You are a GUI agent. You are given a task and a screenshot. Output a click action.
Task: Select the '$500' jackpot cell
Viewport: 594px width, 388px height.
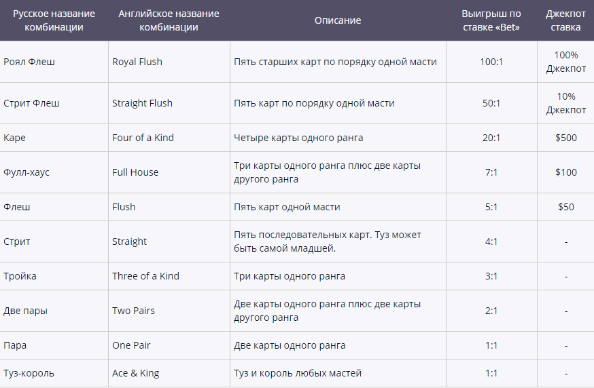pyautogui.click(x=565, y=138)
